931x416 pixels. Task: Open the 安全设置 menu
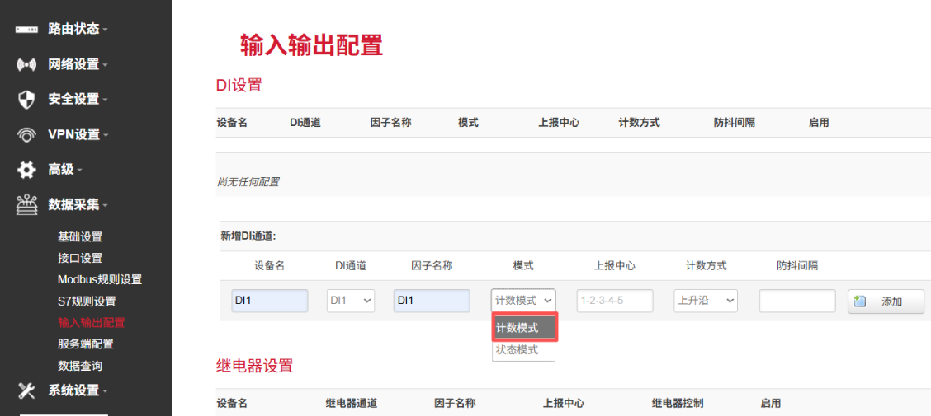[x=78, y=99]
